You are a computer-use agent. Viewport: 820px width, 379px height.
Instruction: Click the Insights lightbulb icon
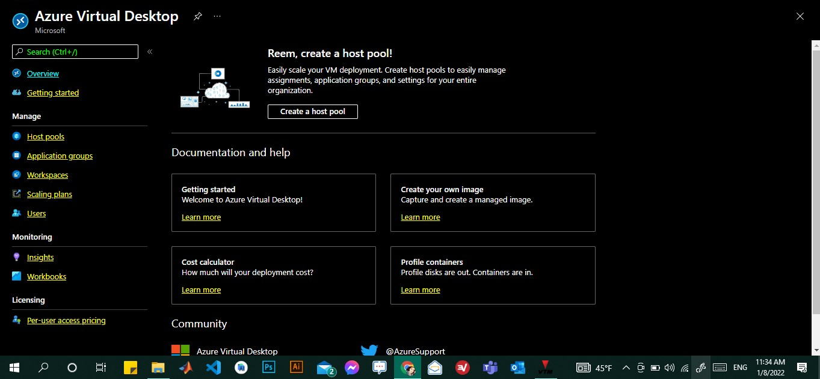click(x=16, y=257)
